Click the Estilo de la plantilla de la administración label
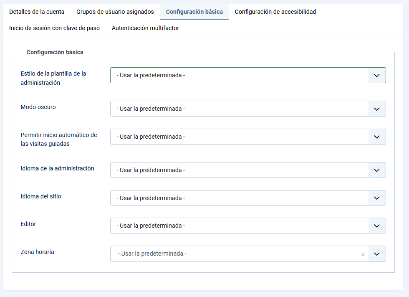The width and height of the screenshot is (409, 297). point(53,78)
